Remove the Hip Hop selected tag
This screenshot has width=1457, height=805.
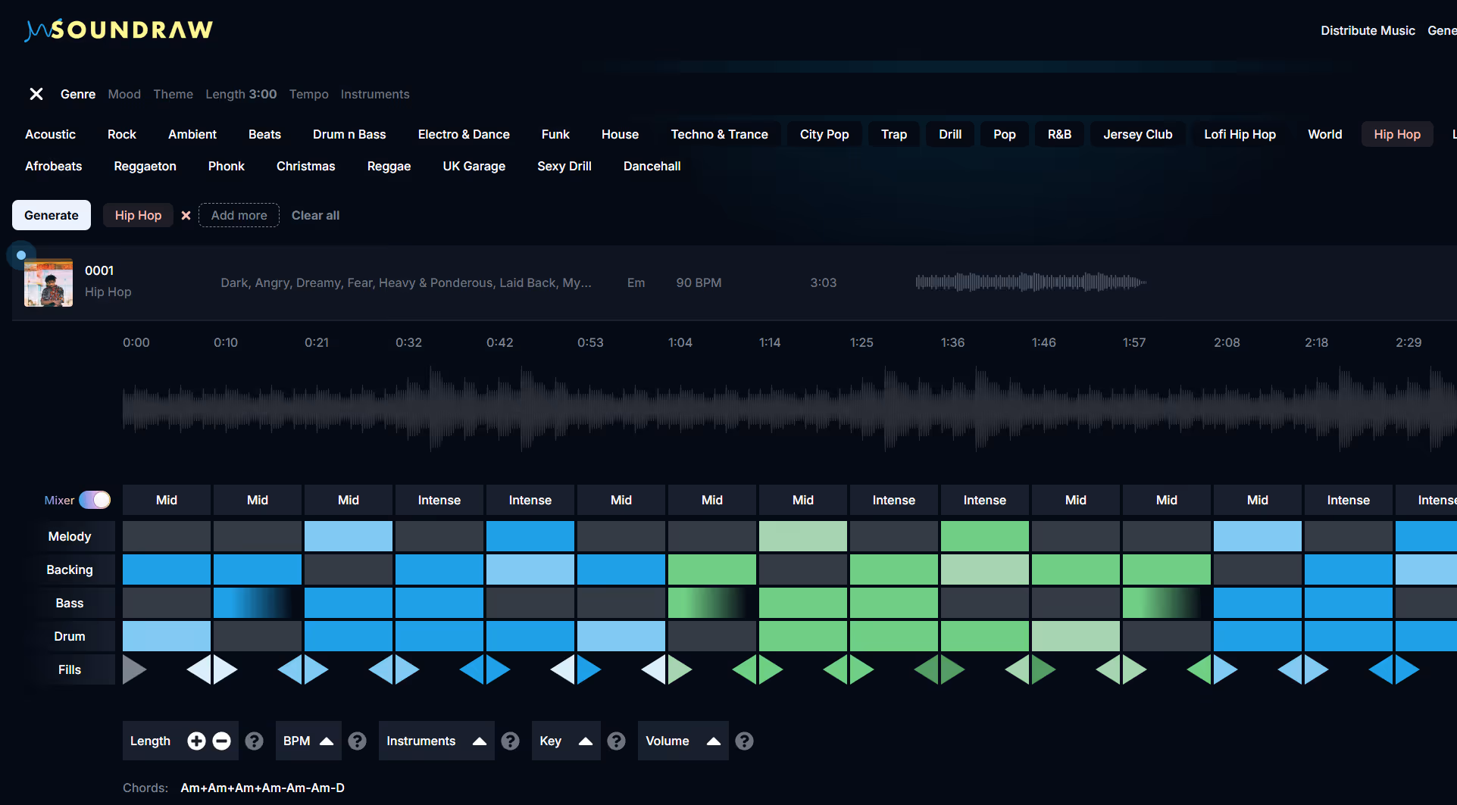(186, 215)
